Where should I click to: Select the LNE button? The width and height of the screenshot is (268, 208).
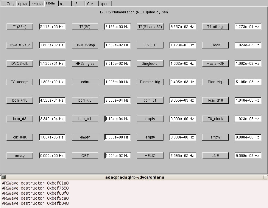215,155
